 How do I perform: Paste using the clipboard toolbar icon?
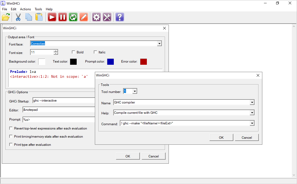point(39,17)
